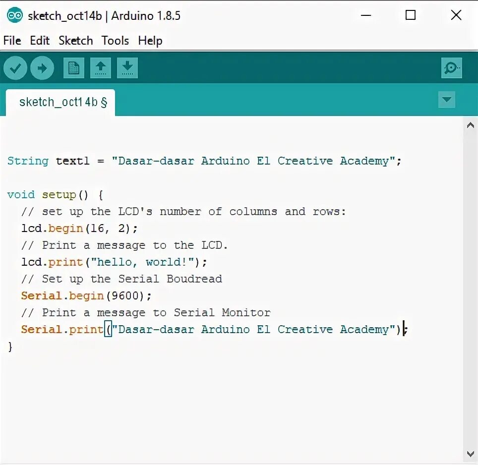478x465 pixels.
Task: Click comment "Print a message to Serial Monitor"
Action: pos(146,313)
